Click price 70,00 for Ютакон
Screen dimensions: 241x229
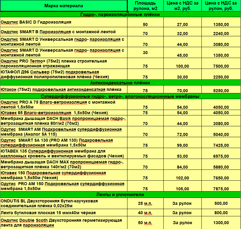tap(182, 91)
